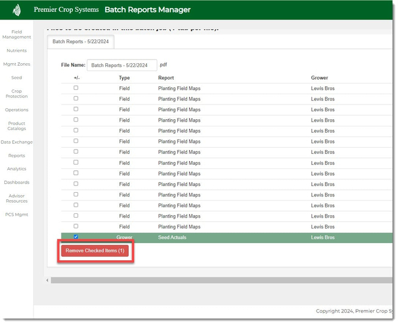Open Advisor Resources
This screenshot has height=324, width=398.
click(x=17, y=198)
